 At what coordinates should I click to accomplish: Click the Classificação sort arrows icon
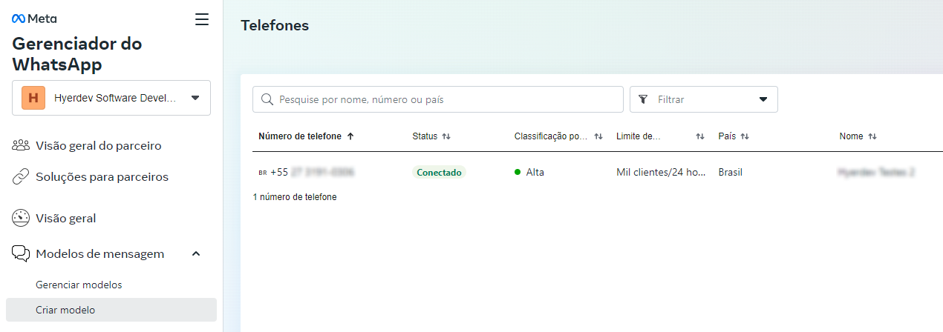[598, 136]
